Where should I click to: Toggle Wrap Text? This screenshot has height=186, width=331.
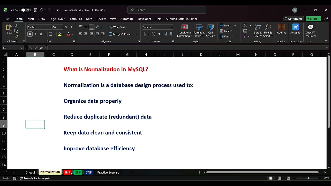click(x=117, y=27)
